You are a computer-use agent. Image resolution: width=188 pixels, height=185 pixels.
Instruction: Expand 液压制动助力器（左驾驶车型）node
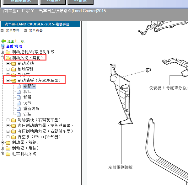pos(8,125)
